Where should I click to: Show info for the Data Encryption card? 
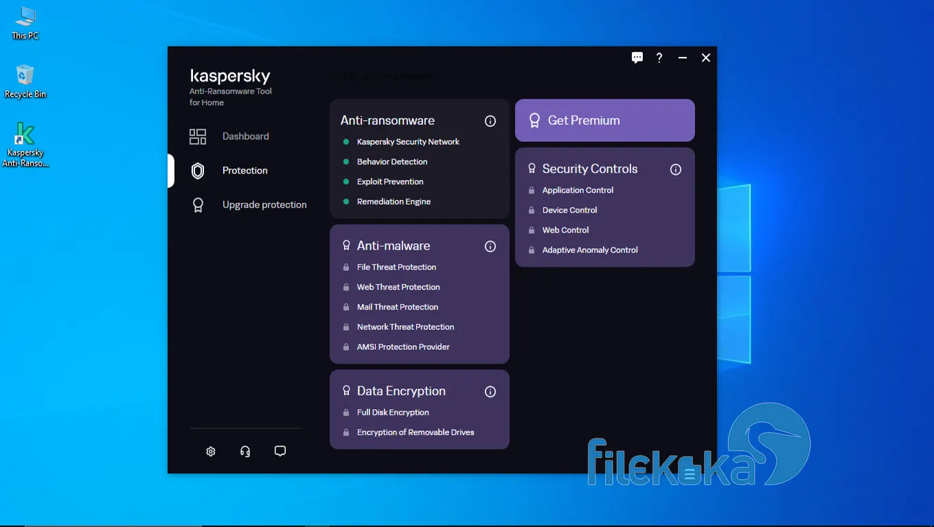[490, 392]
